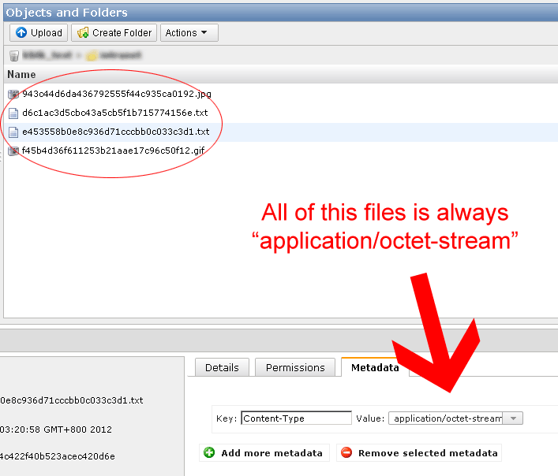Click Add more metadata button

[264, 453]
